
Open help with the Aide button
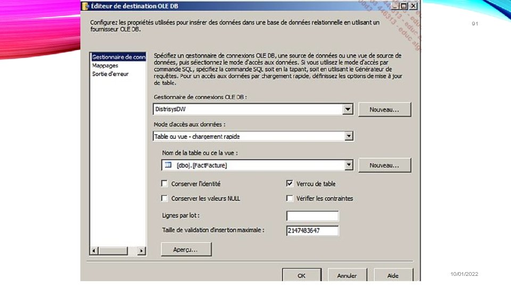393,275
